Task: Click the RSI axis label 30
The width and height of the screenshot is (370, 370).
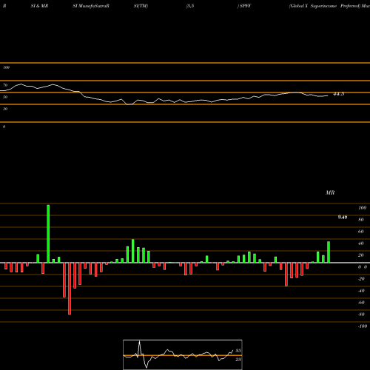Action: tap(5, 109)
